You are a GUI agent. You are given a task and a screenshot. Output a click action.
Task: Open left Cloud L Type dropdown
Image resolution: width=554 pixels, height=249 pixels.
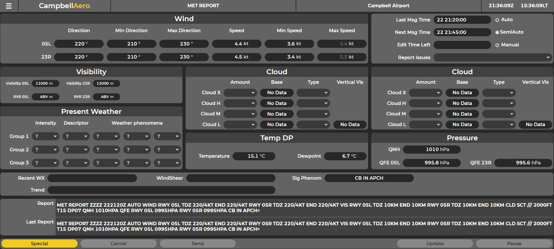tap(313, 125)
